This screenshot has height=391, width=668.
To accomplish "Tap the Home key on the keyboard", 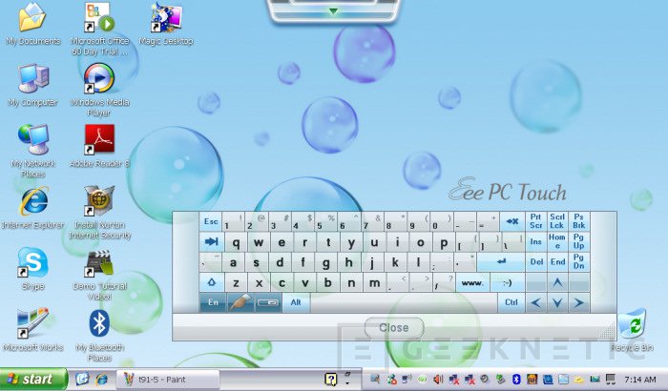I will [557, 241].
